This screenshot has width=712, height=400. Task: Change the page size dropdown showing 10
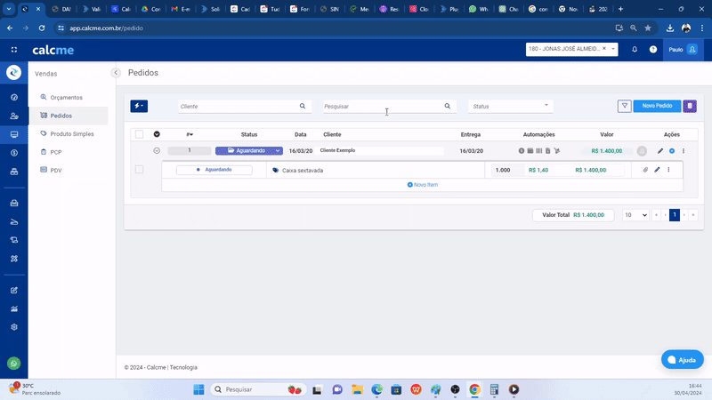(635, 215)
